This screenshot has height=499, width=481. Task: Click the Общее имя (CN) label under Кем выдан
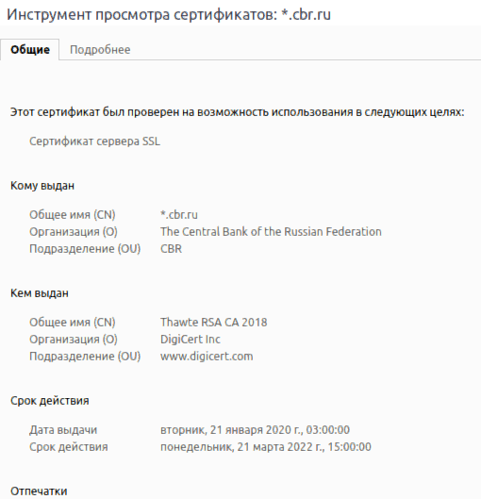pyautogui.click(x=73, y=323)
